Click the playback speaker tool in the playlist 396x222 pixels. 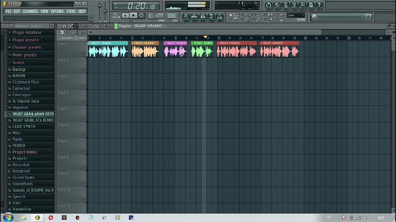tap(110, 26)
